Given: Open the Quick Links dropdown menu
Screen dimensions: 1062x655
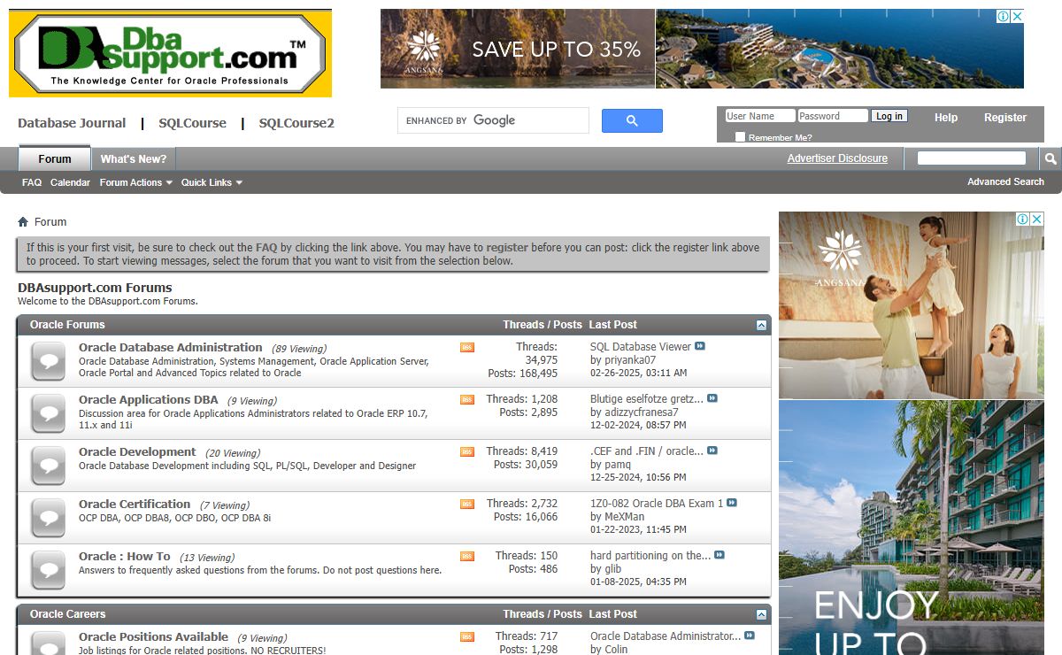Looking at the screenshot, I should point(212,182).
